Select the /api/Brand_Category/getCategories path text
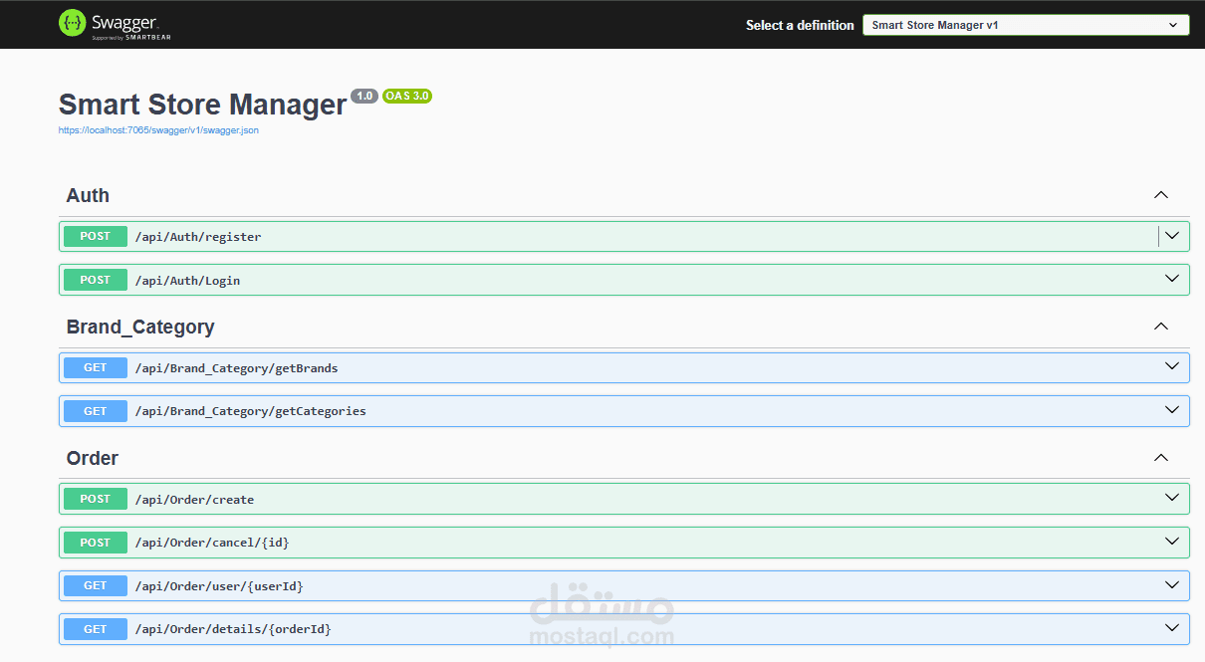The image size is (1205, 662). click(x=250, y=411)
